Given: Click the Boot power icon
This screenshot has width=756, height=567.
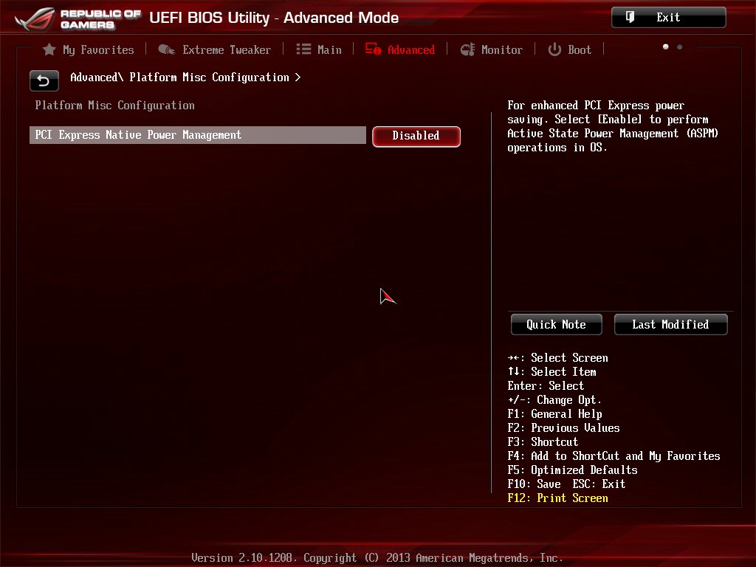Looking at the screenshot, I should tap(554, 49).
